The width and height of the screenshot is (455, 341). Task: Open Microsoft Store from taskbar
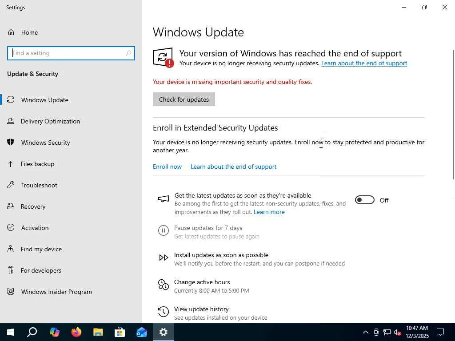[x=120, y=332]
